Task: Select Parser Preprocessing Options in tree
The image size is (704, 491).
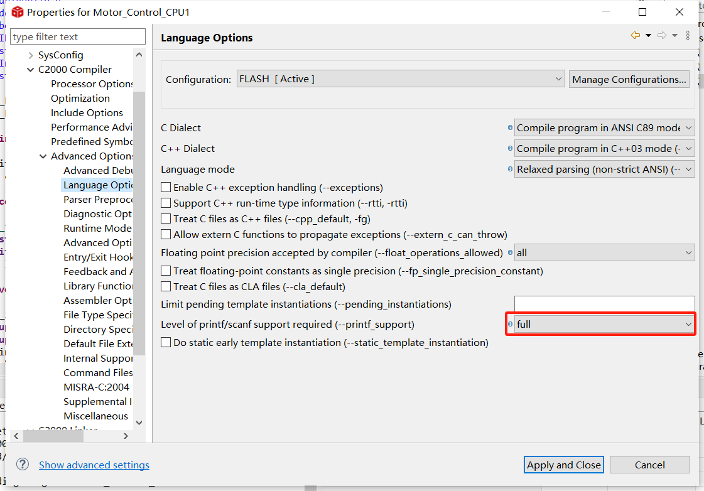Action: click(98, 199)
